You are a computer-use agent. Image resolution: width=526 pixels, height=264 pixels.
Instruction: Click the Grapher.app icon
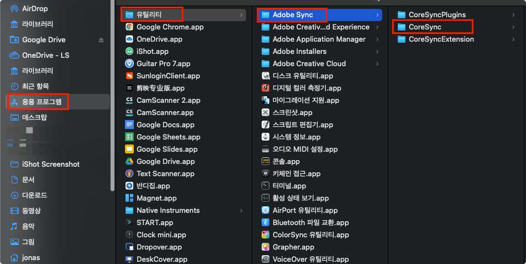point(265,247)
